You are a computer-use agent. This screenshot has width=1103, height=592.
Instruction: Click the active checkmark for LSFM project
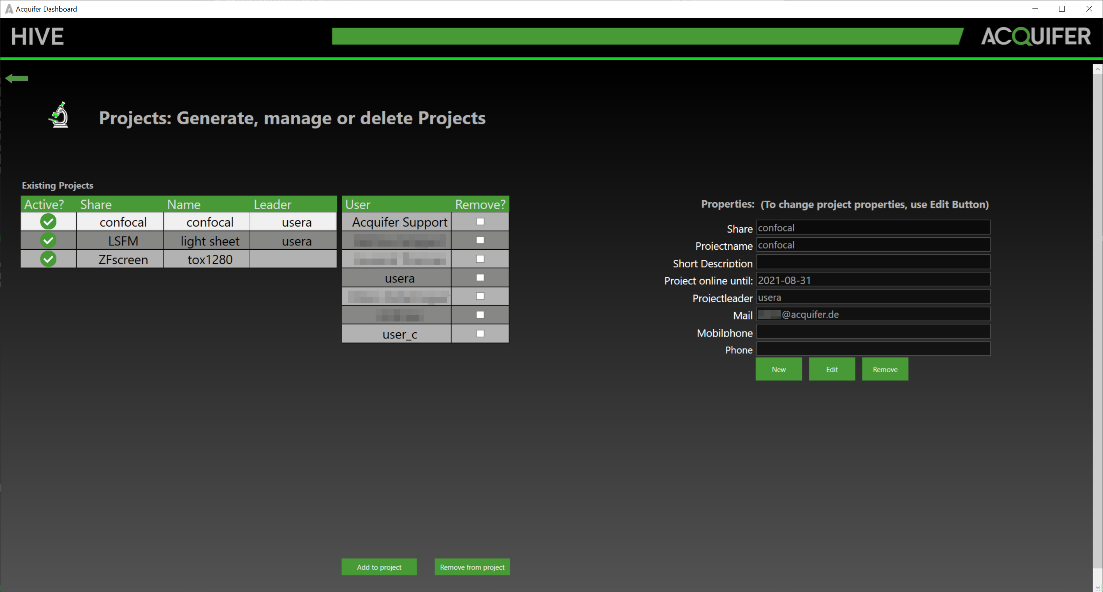click(48, 240)
